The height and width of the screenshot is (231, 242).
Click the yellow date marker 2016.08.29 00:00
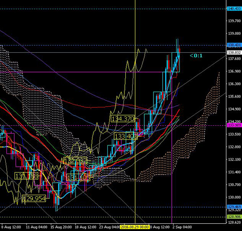(x=135, y=227)
